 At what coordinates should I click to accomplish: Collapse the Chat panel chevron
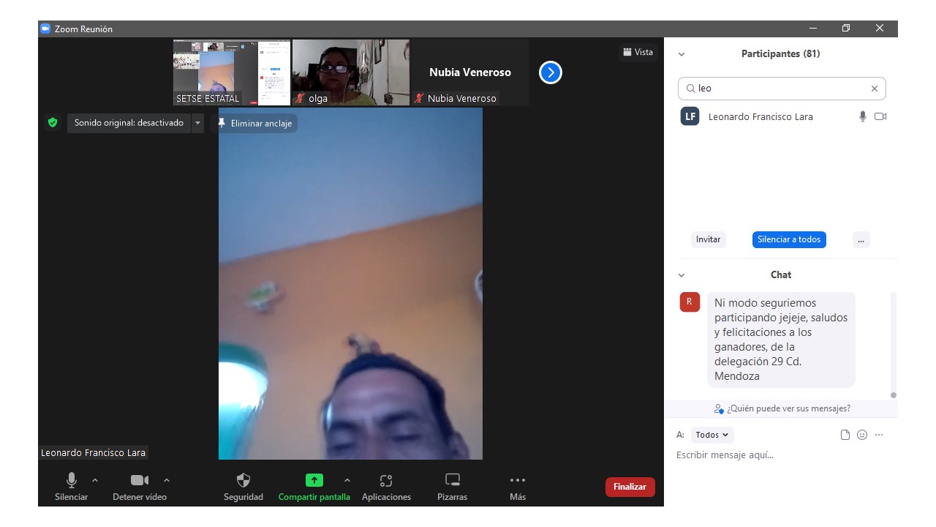point(682,275)
